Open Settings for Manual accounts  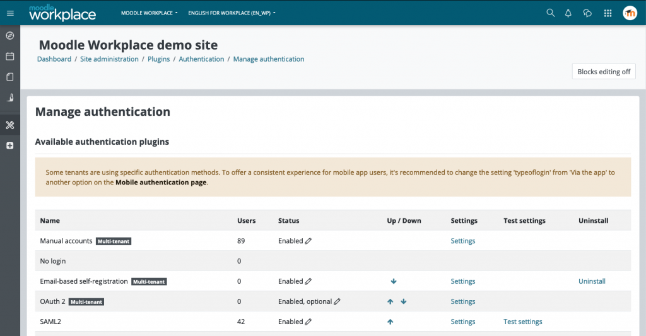[462, 241]
